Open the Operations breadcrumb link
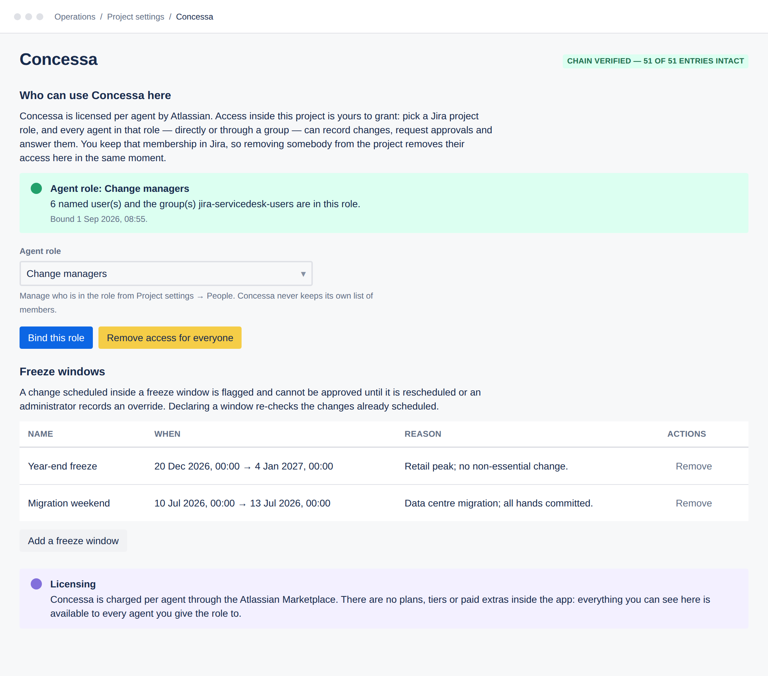 [x=75, y=17]
